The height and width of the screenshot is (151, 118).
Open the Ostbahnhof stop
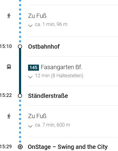(44, 47)
